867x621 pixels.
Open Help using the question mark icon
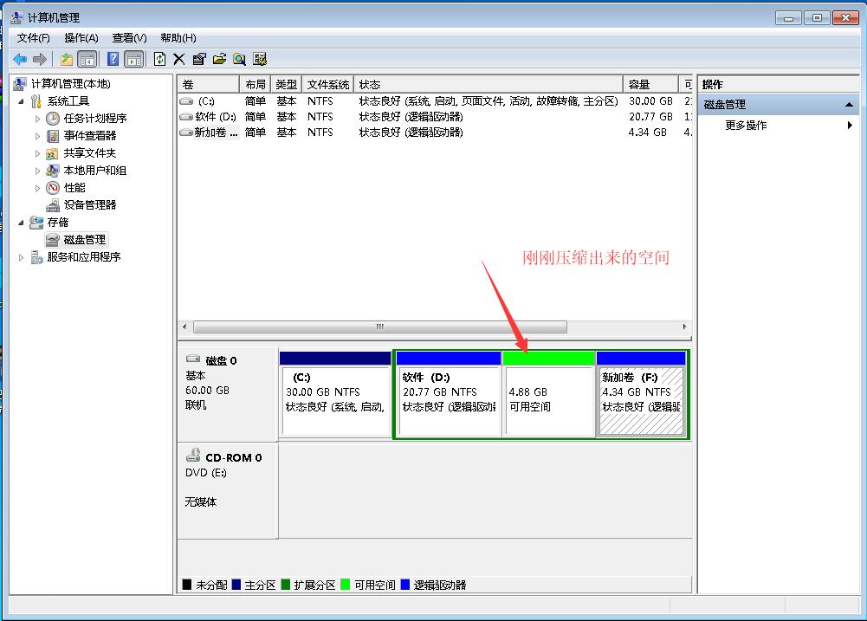(x=114, y=58)
